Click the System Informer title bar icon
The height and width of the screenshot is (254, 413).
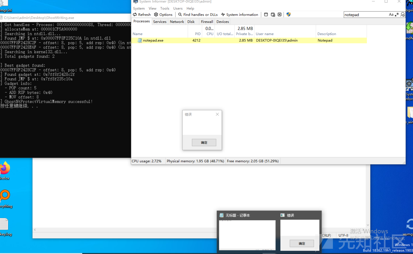pyautogui.click(x=135, y=2)
